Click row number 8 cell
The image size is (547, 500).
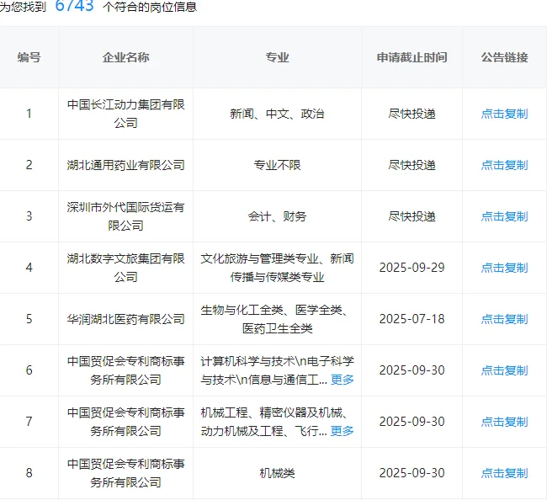coord(29,473)
